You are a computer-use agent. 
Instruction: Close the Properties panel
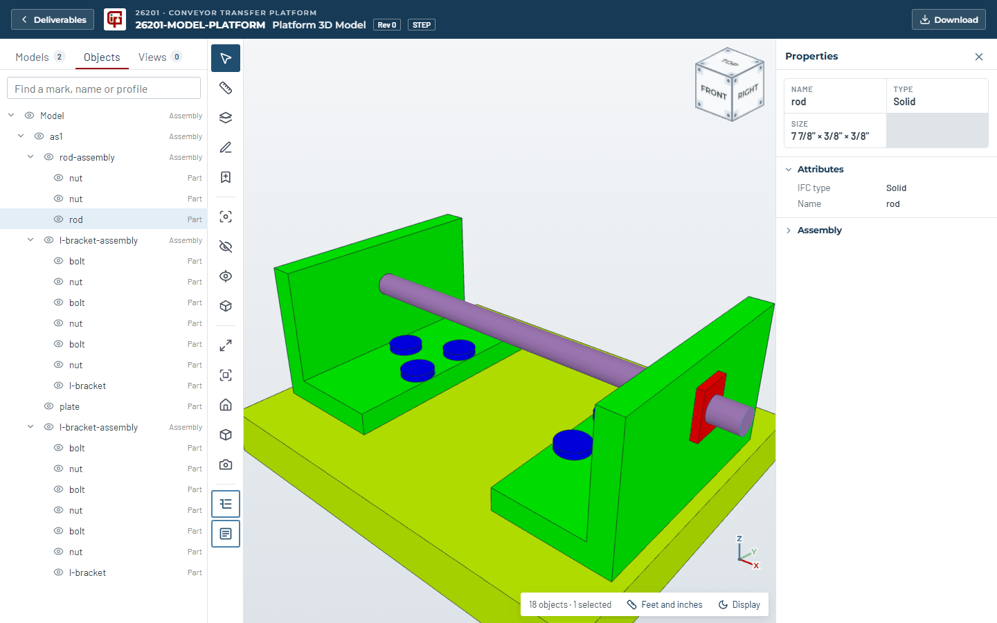click(x=979, y=57)
